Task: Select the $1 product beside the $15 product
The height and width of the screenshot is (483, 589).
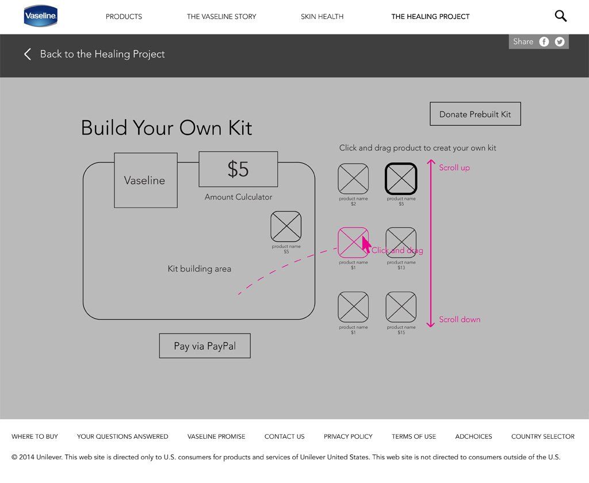Action: click(353, 307)
